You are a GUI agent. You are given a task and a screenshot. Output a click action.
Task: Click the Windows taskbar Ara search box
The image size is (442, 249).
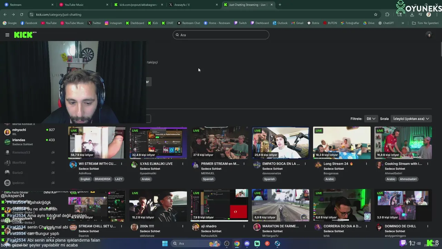click(x=196, y=243)
